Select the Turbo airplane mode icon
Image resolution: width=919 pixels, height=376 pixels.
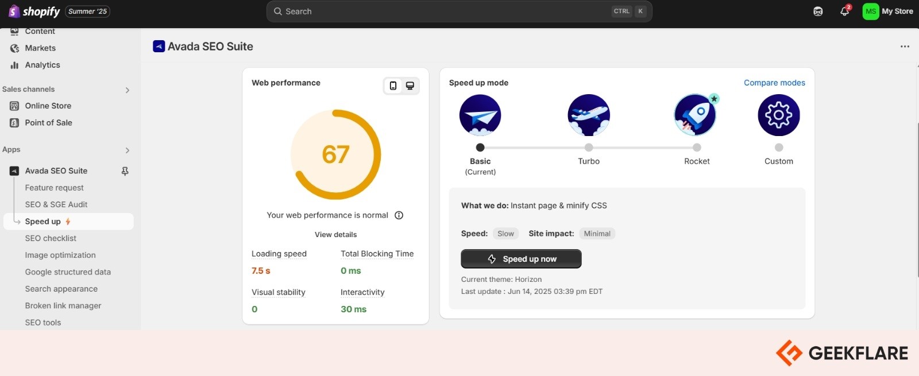(589, 115)
